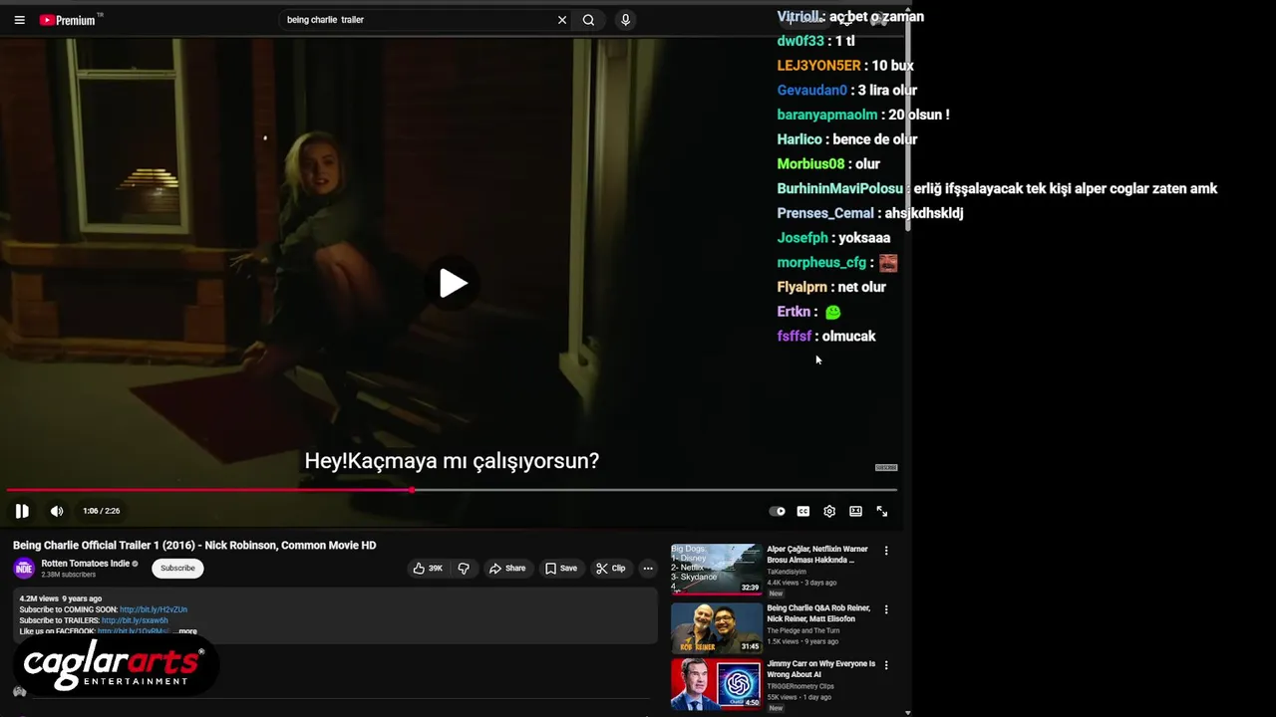This screenshot has height=717, width=1276.
Task: Start voice search with the microphone
Action: click(625, 20)
